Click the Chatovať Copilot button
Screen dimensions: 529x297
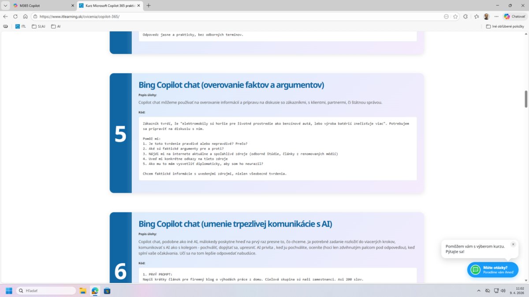click(514, 16)
